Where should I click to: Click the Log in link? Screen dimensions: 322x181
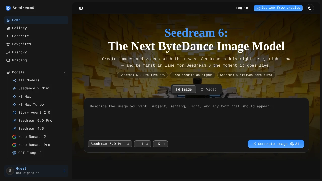242,8
